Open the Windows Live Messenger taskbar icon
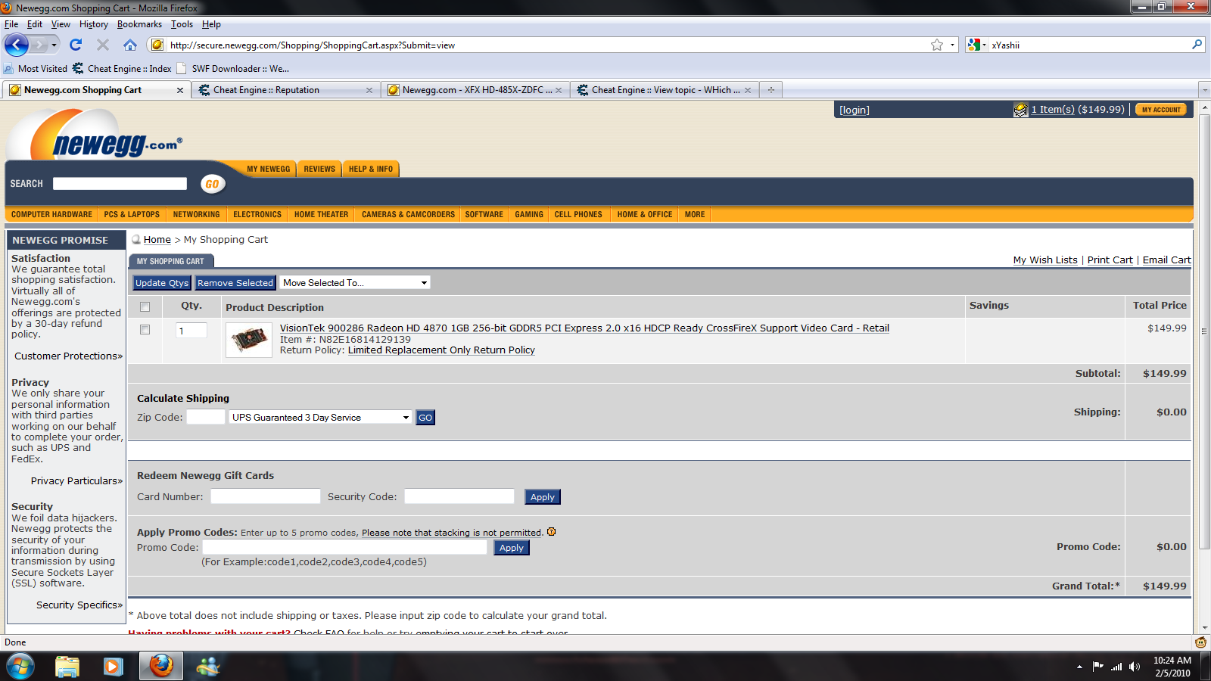The image size is (1211, 681). [207, 667]
